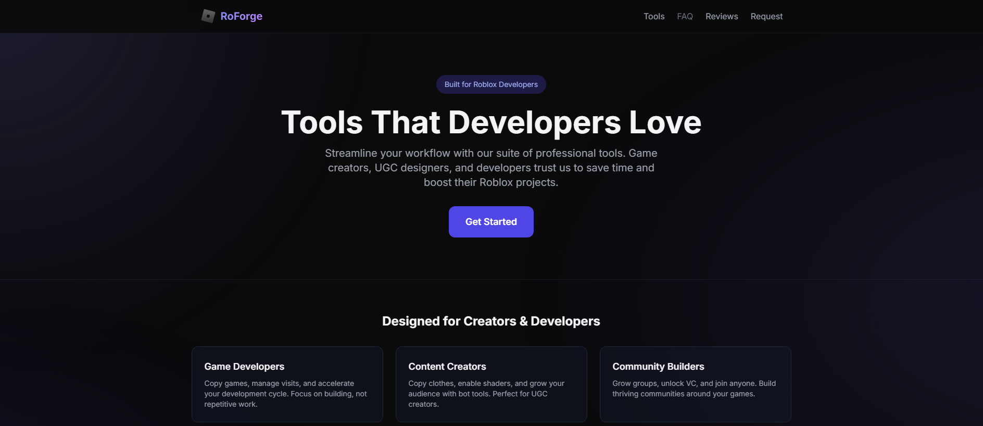The image size is (983, 426).
Task: Click the Designed for Creators & Developers heading
Action: click(x=491, y=321)
